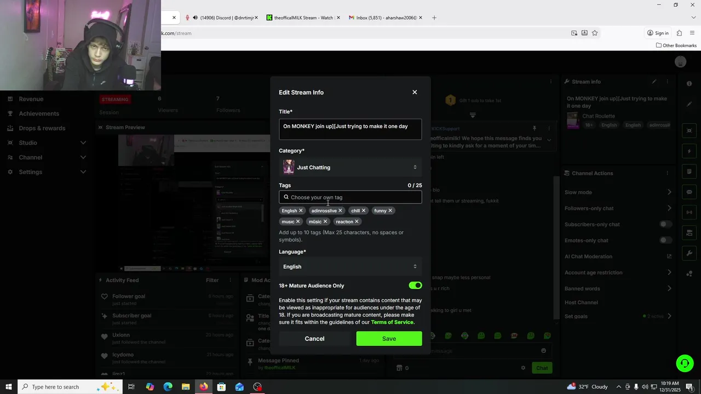Open File Explorer from the taskbar
The width and height of the screenshot is (701, 394).
click(x=186, y=387)
